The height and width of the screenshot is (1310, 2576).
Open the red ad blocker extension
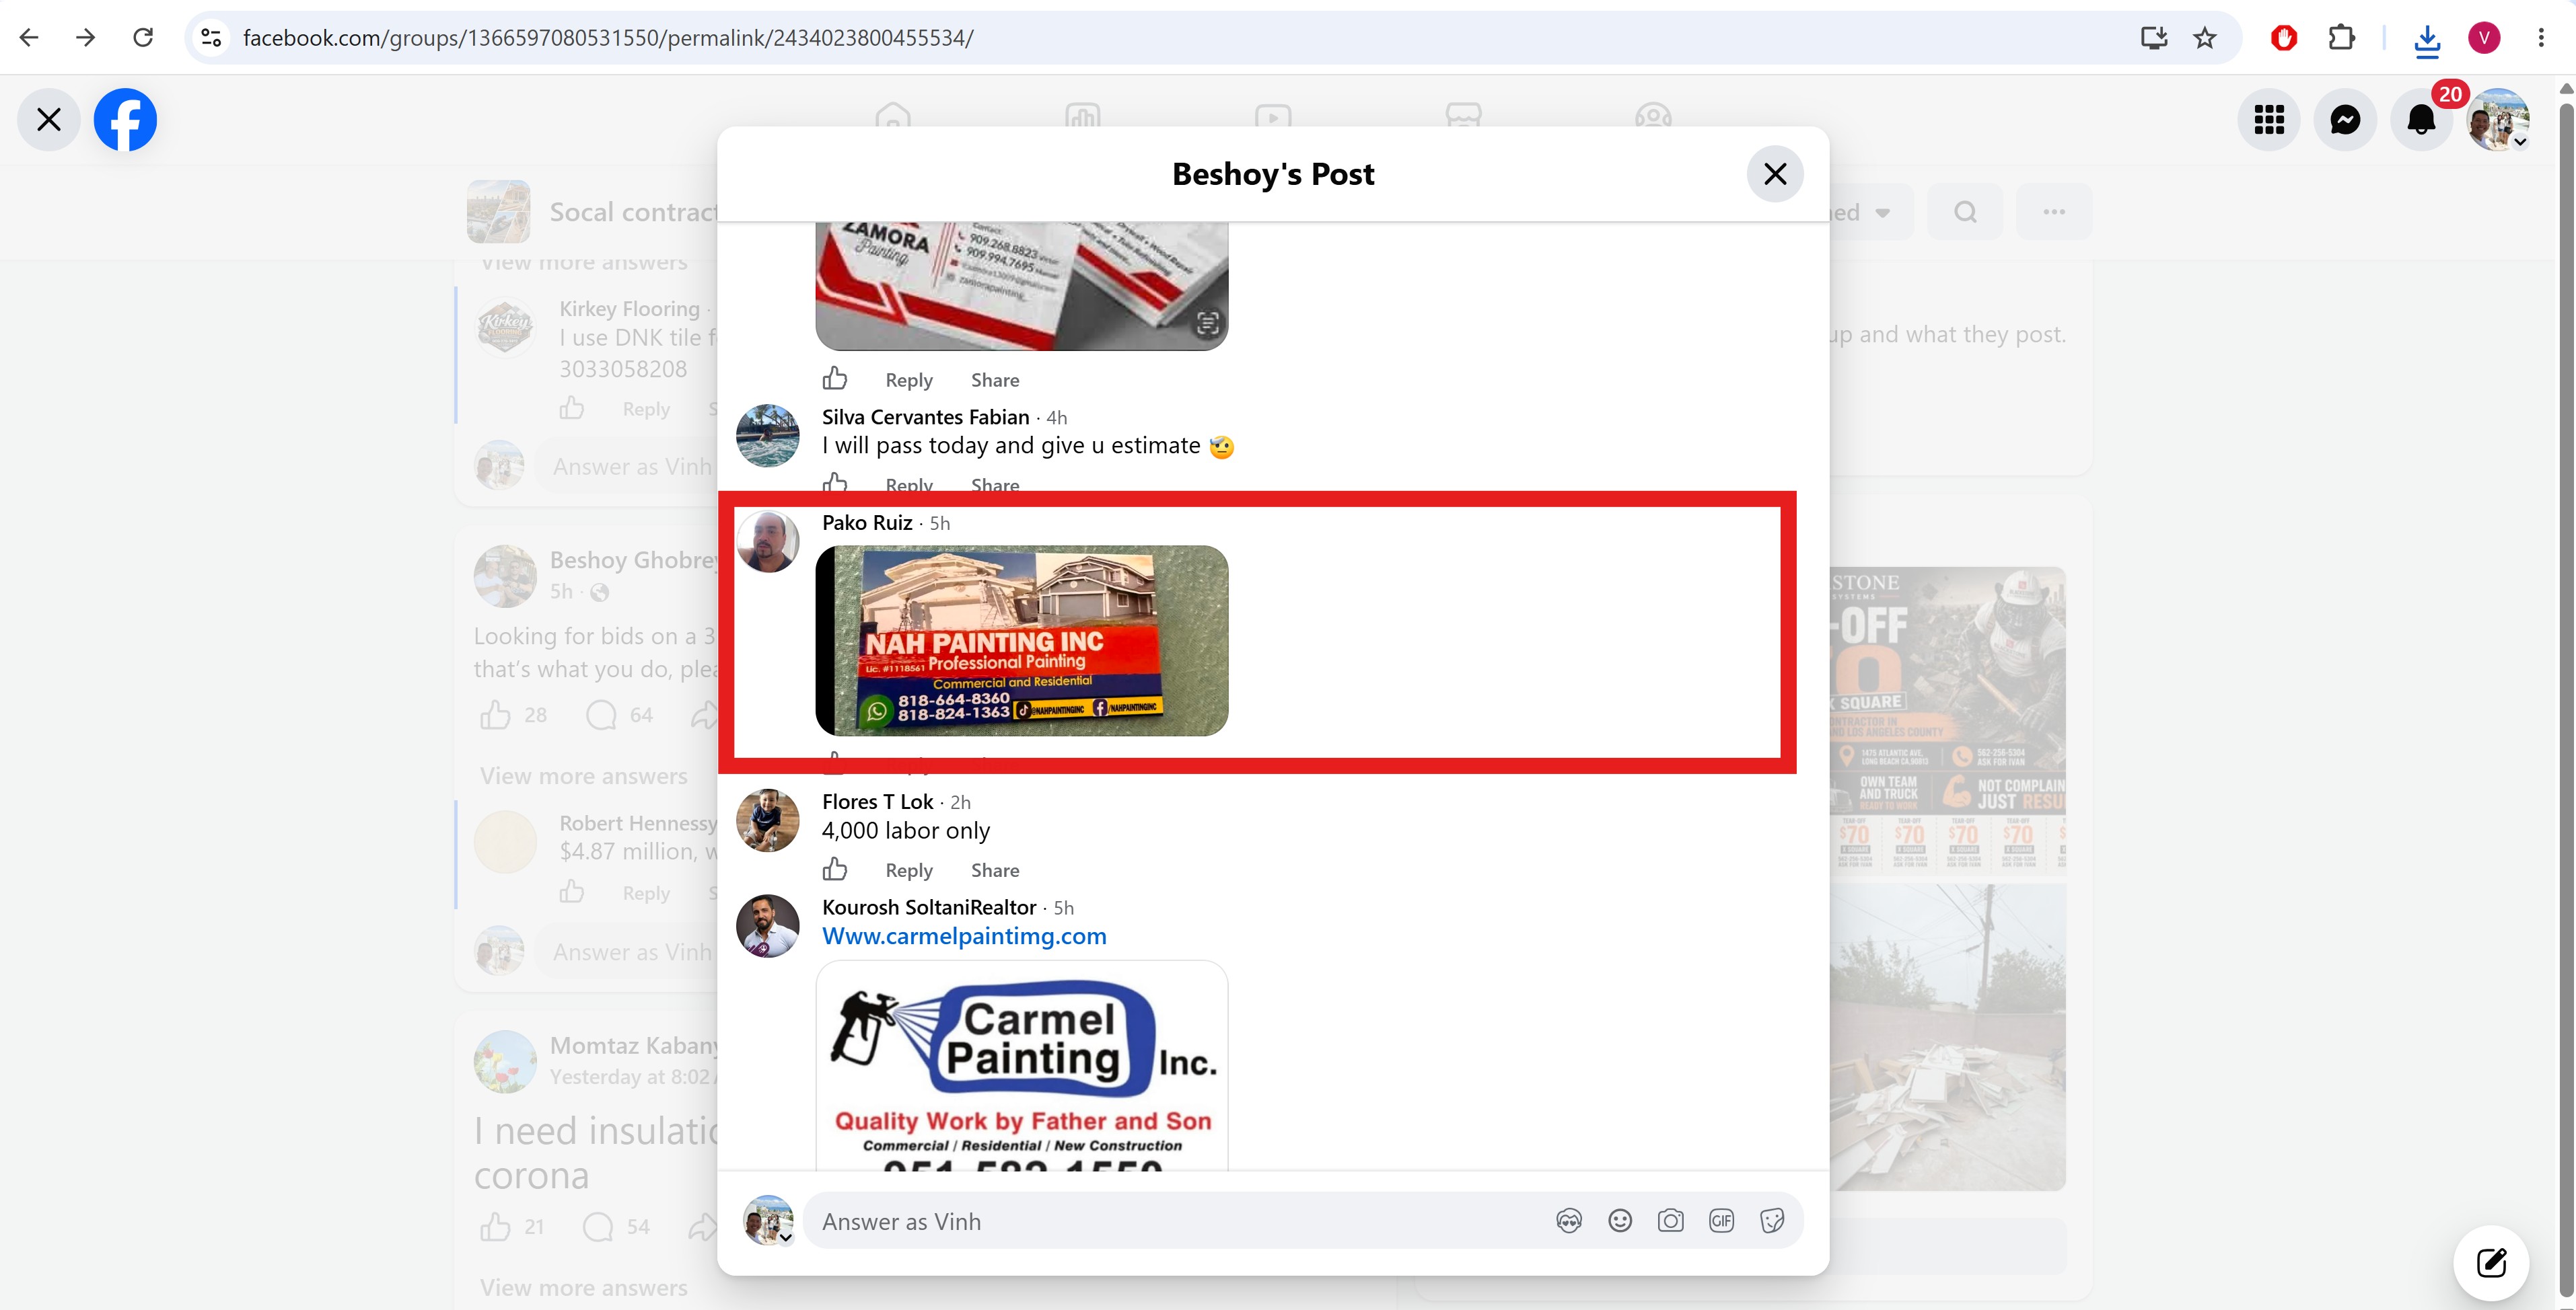pyautogui.click(x=2284, y=38)
